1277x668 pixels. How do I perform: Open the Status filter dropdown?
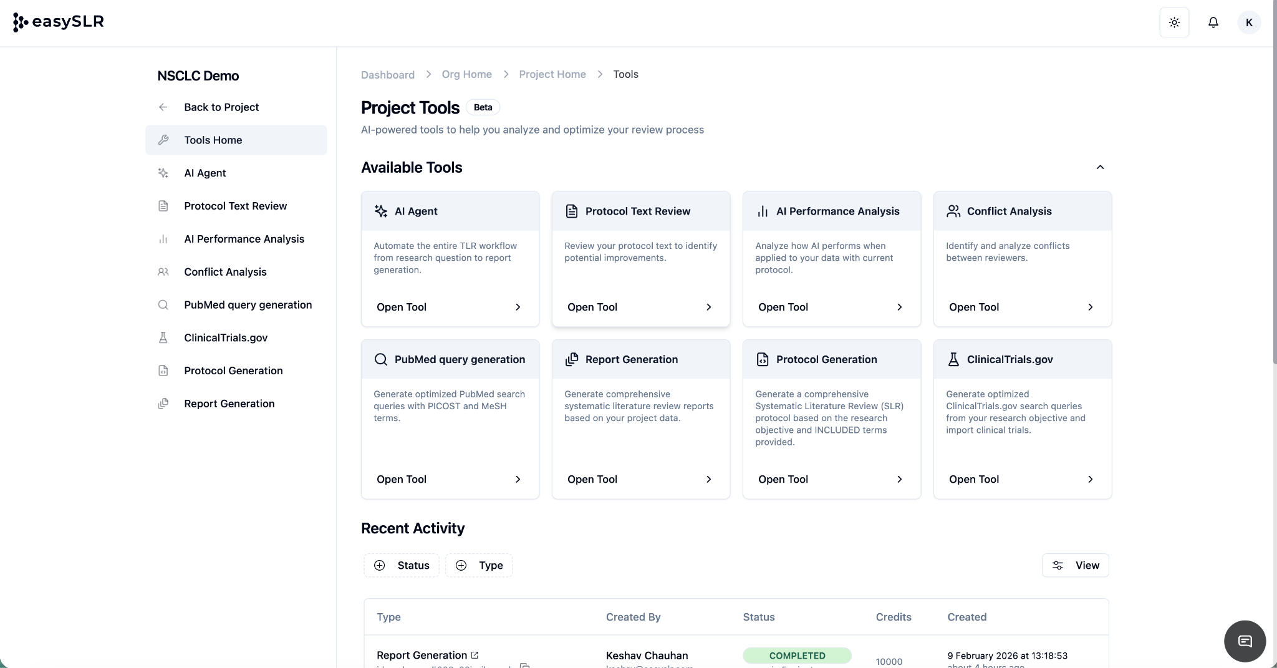point(402,565)
